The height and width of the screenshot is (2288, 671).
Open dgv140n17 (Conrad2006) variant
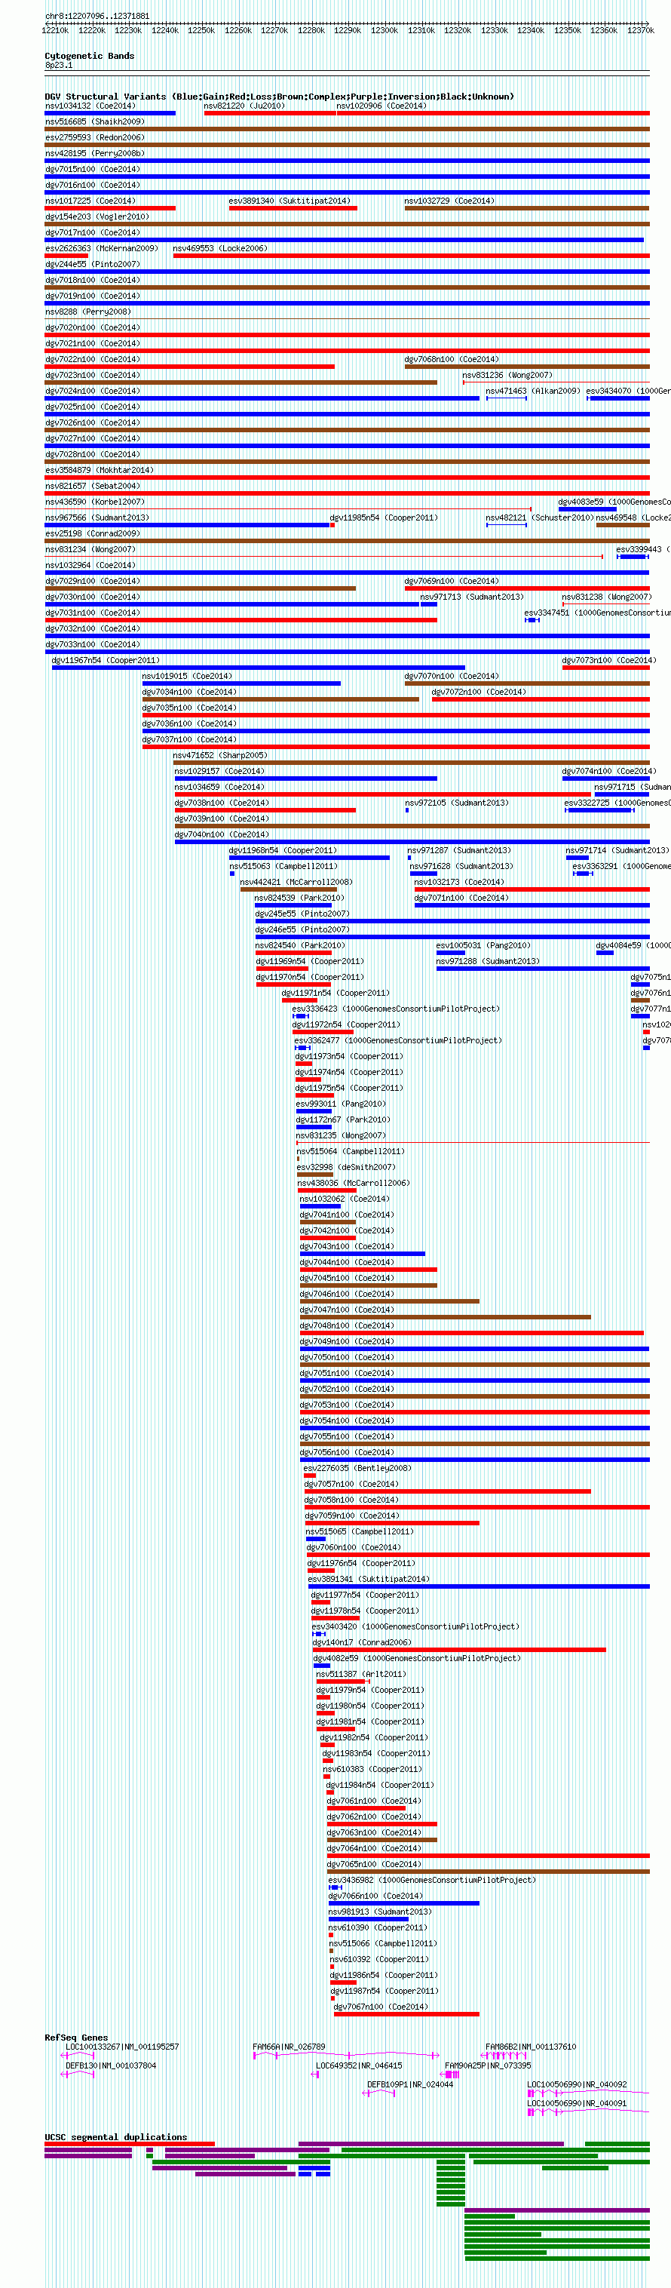coord(362,1642)
